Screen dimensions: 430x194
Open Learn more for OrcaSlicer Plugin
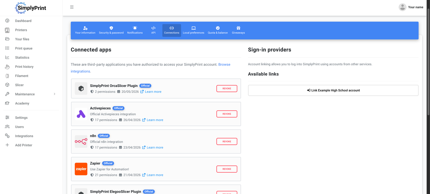pyautogui.click(x=151, y=92)
